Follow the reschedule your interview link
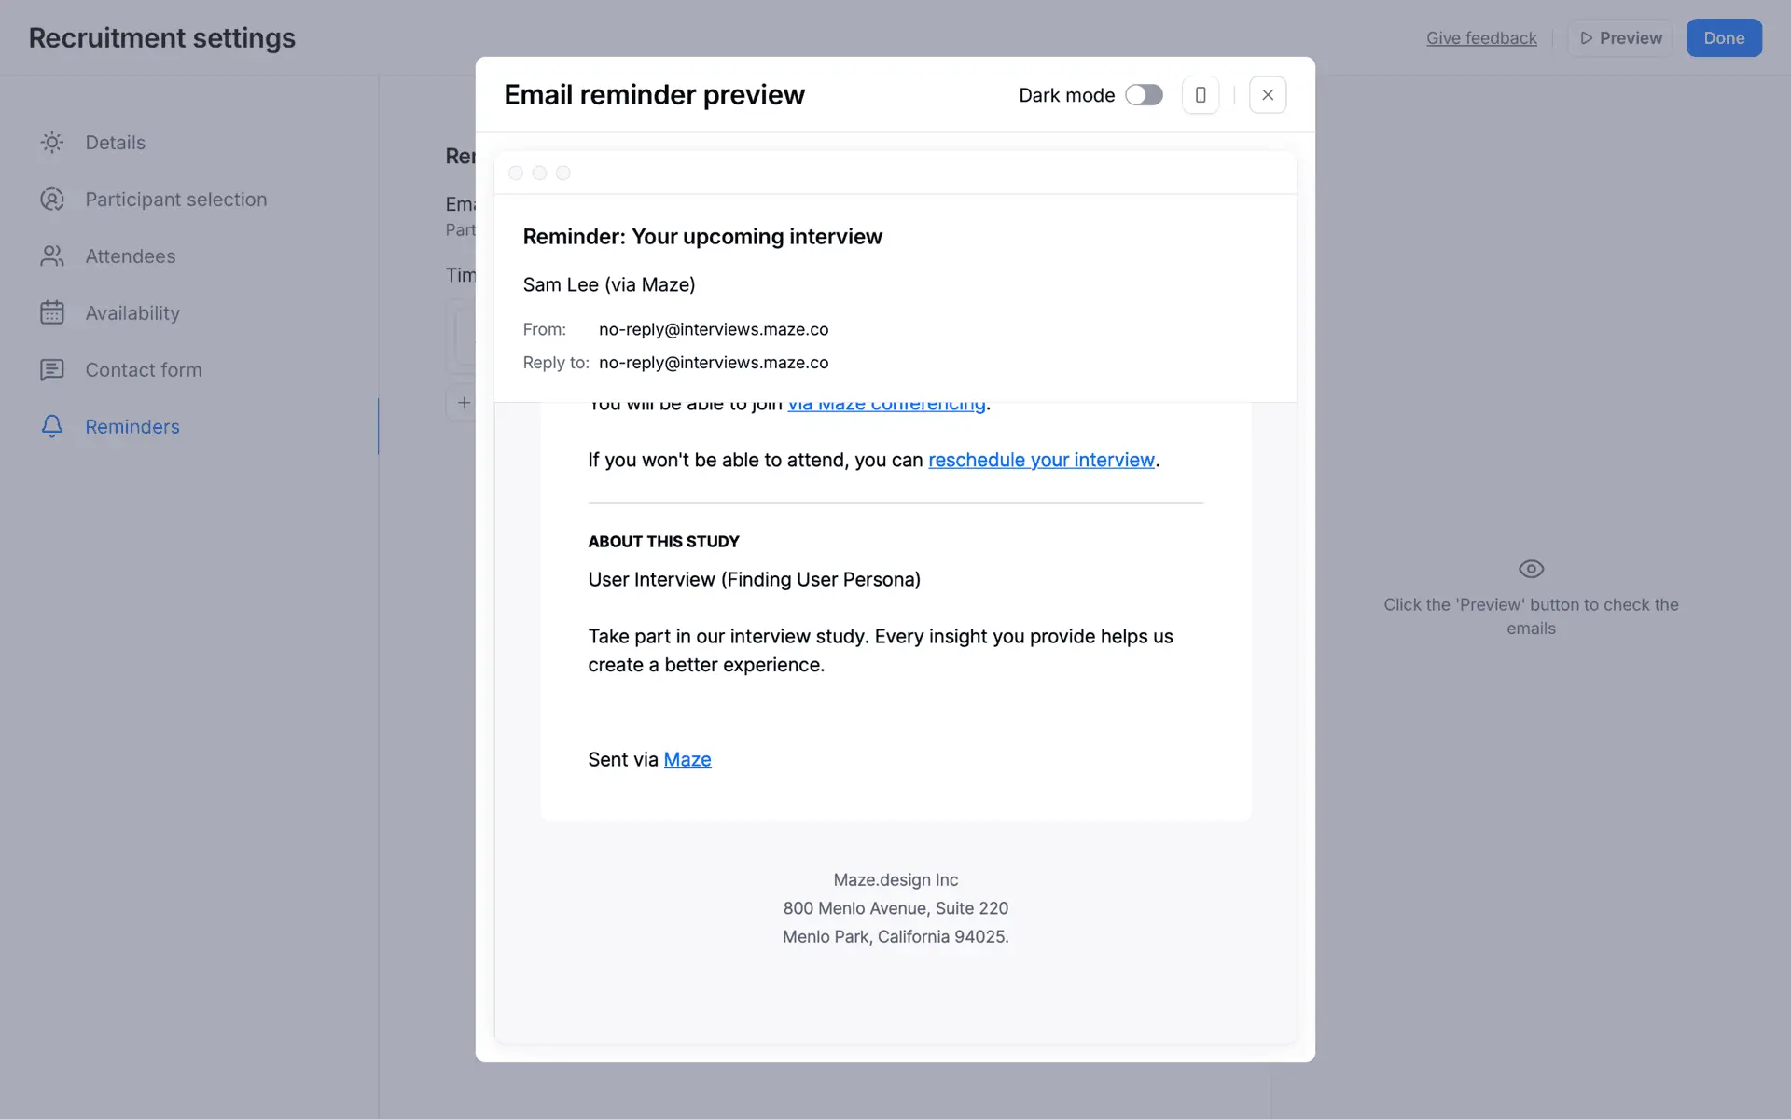The height and width of the screenshot is (1119, 1791). pos(1041,460)
